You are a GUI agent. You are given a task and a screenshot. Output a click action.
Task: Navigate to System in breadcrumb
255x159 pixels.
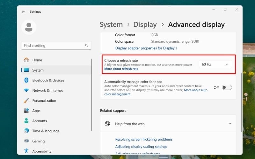[111, 25]
